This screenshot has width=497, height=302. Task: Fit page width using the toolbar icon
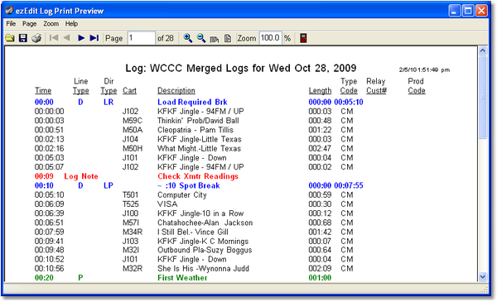(x=215, y=39)
